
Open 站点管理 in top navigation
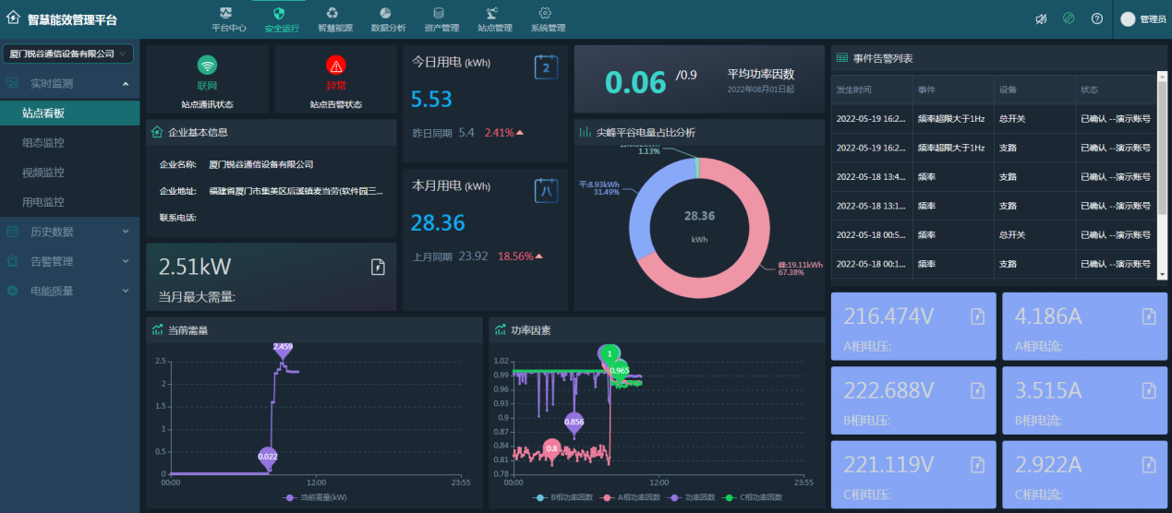(x=494, y=19)
